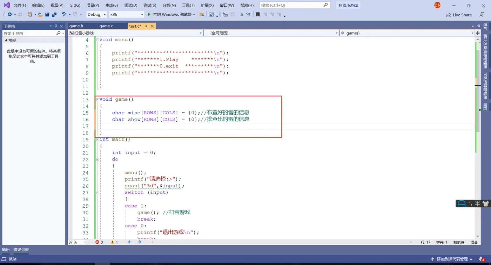The width and height of the screenshot is (491, 265).
Task: Open the 扫雷小游戏 project scope dropdown
Action: coord(136,33)
